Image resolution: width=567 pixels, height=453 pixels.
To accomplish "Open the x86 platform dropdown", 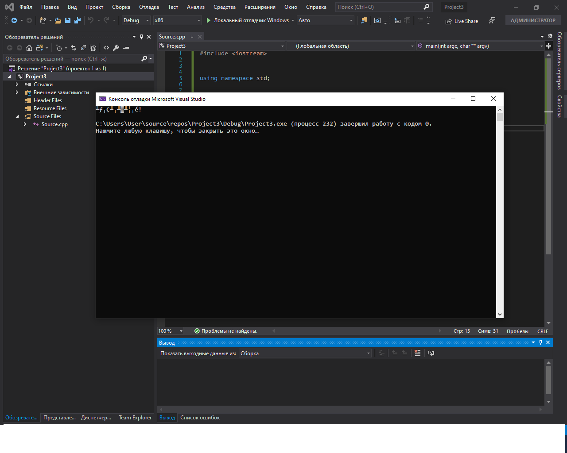I will click(x=177, y=20).
